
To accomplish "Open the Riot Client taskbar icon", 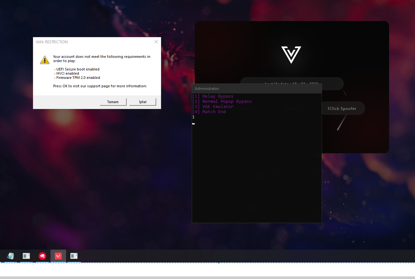I will point(42,256).
